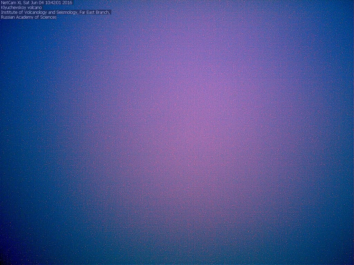
Task: Click the 'Institute of Volcanology and Seismology, Far East Branch,' line
Action: click(x=56, y=12)
